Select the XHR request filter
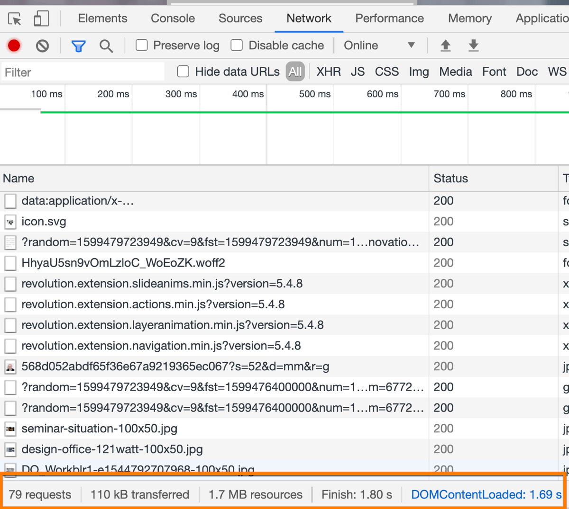The image size is (569, 509). click(328, 71)
